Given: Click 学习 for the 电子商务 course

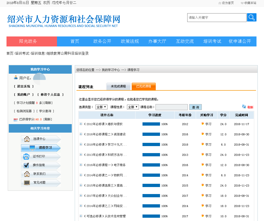Looking at the screenshot, I should coord(208,165).
